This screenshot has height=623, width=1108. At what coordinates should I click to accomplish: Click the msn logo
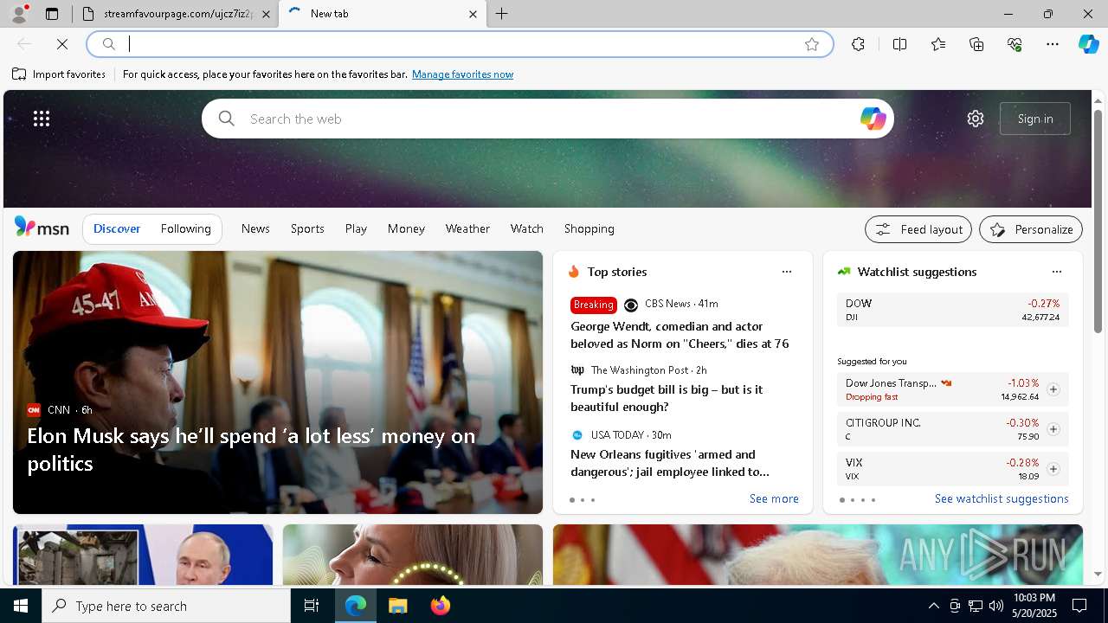point(42,228)
